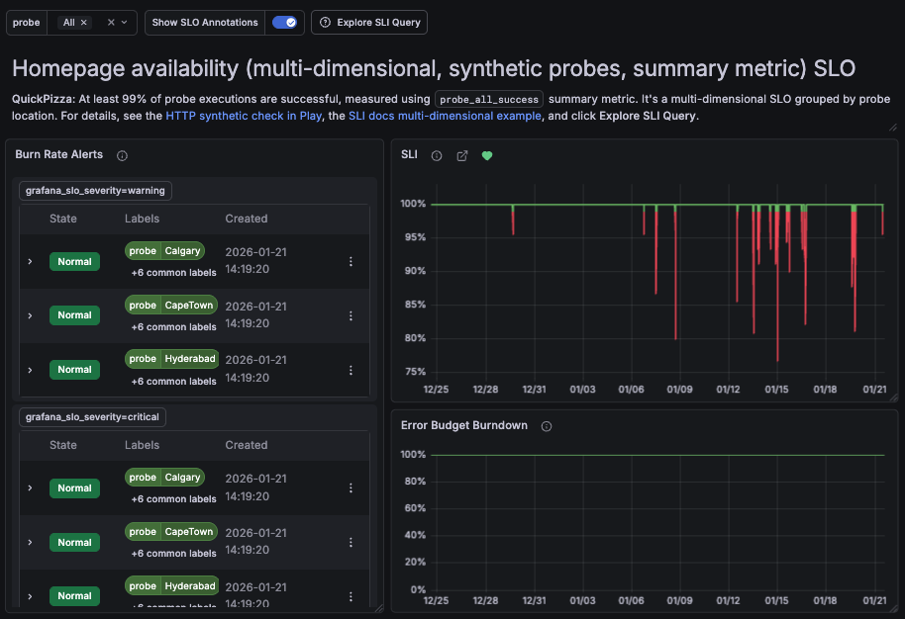Click the SLI panel info icon

click(437, 155)
